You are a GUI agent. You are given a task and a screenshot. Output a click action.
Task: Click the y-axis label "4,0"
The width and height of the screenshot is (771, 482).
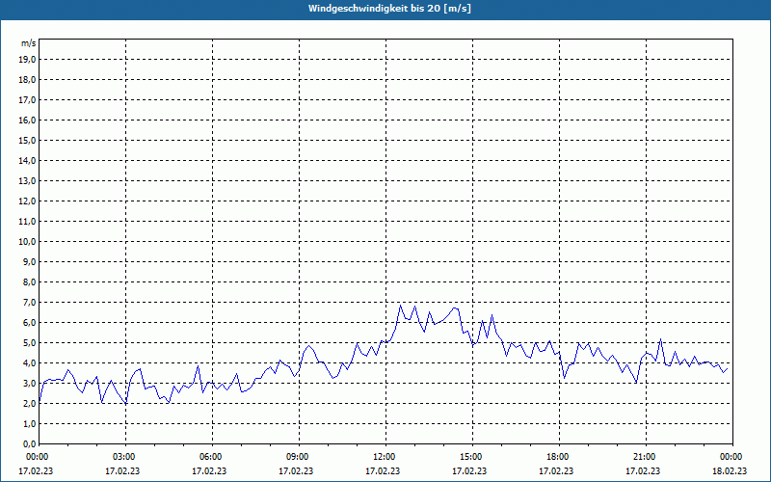pos(29,363)
